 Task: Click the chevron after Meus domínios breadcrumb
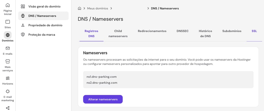pos(111,8)
